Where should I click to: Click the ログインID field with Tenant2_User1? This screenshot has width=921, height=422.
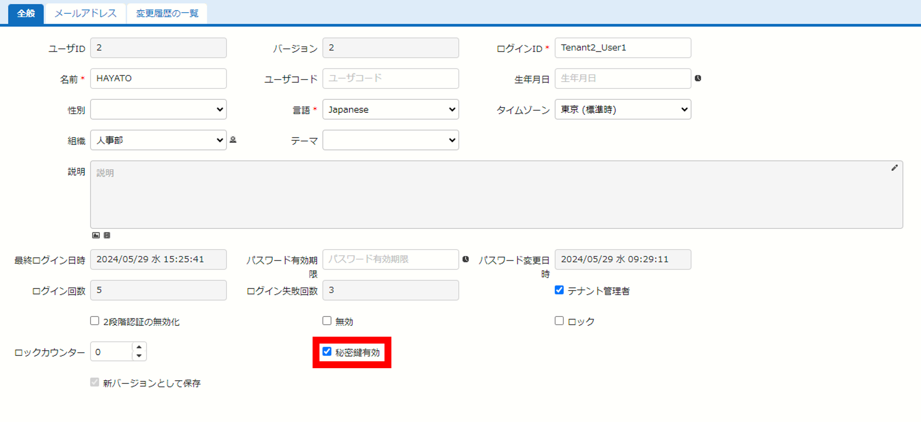[x=623, y=48]
